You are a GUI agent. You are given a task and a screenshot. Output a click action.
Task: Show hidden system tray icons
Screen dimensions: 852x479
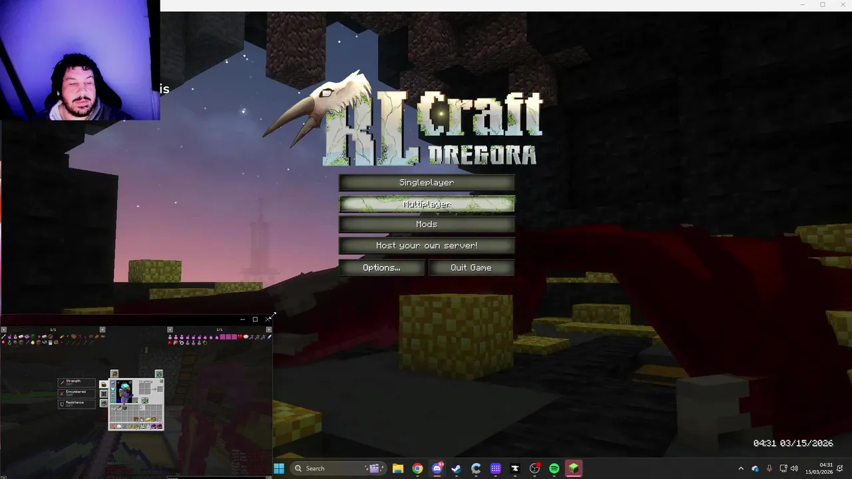click(741, 468)
